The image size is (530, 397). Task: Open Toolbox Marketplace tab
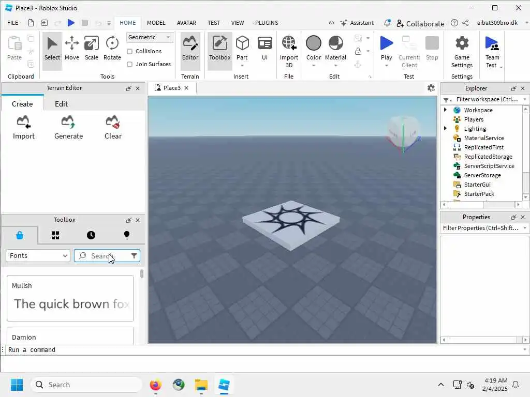coord(20,235)
